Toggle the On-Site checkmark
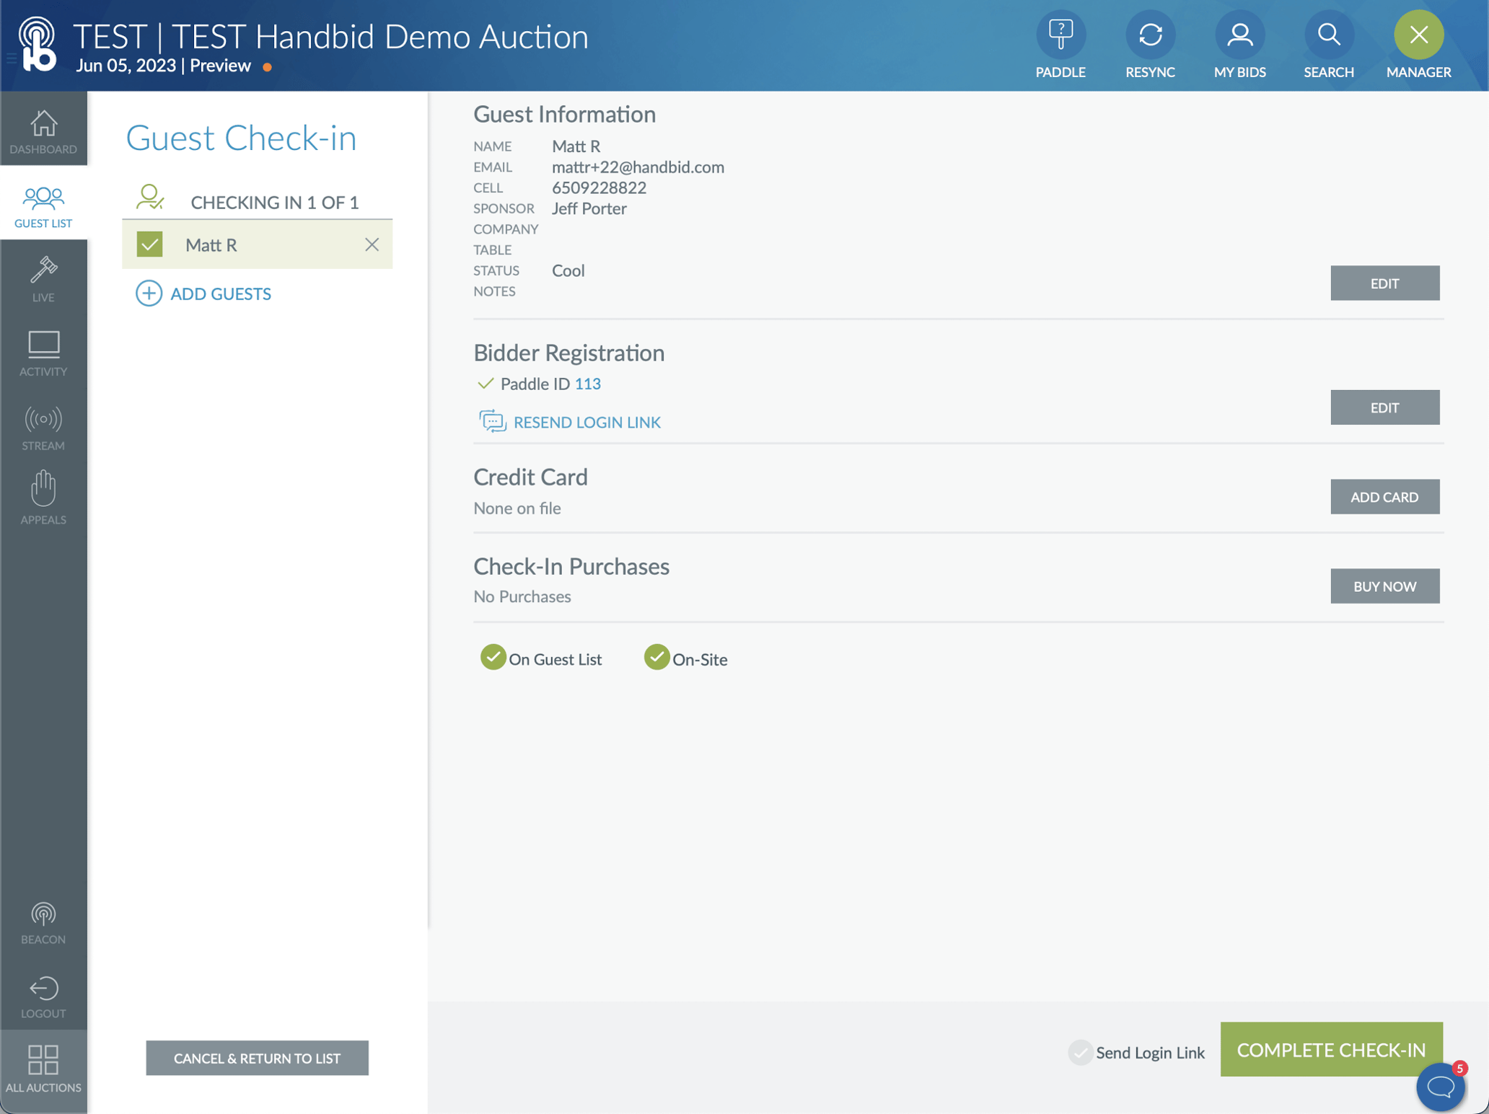Image resolution: width=1489 pixels, height=1114 pixels. point(656,658)
